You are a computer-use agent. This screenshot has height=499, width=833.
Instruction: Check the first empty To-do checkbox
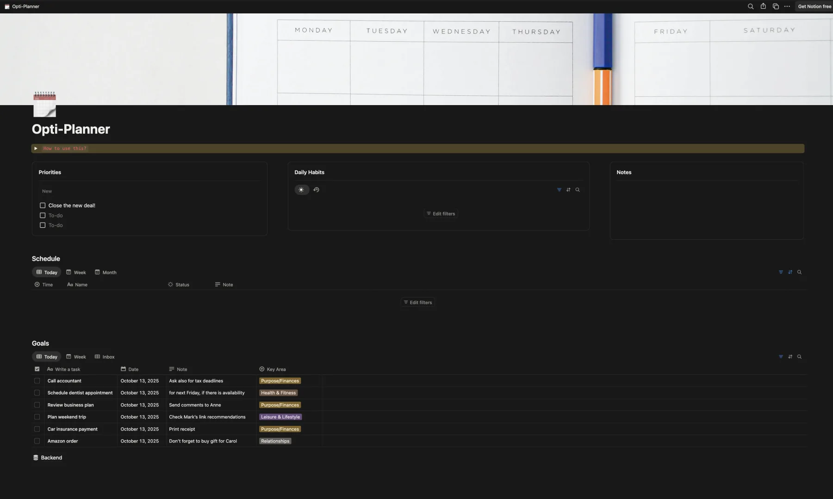pos(43,215)
